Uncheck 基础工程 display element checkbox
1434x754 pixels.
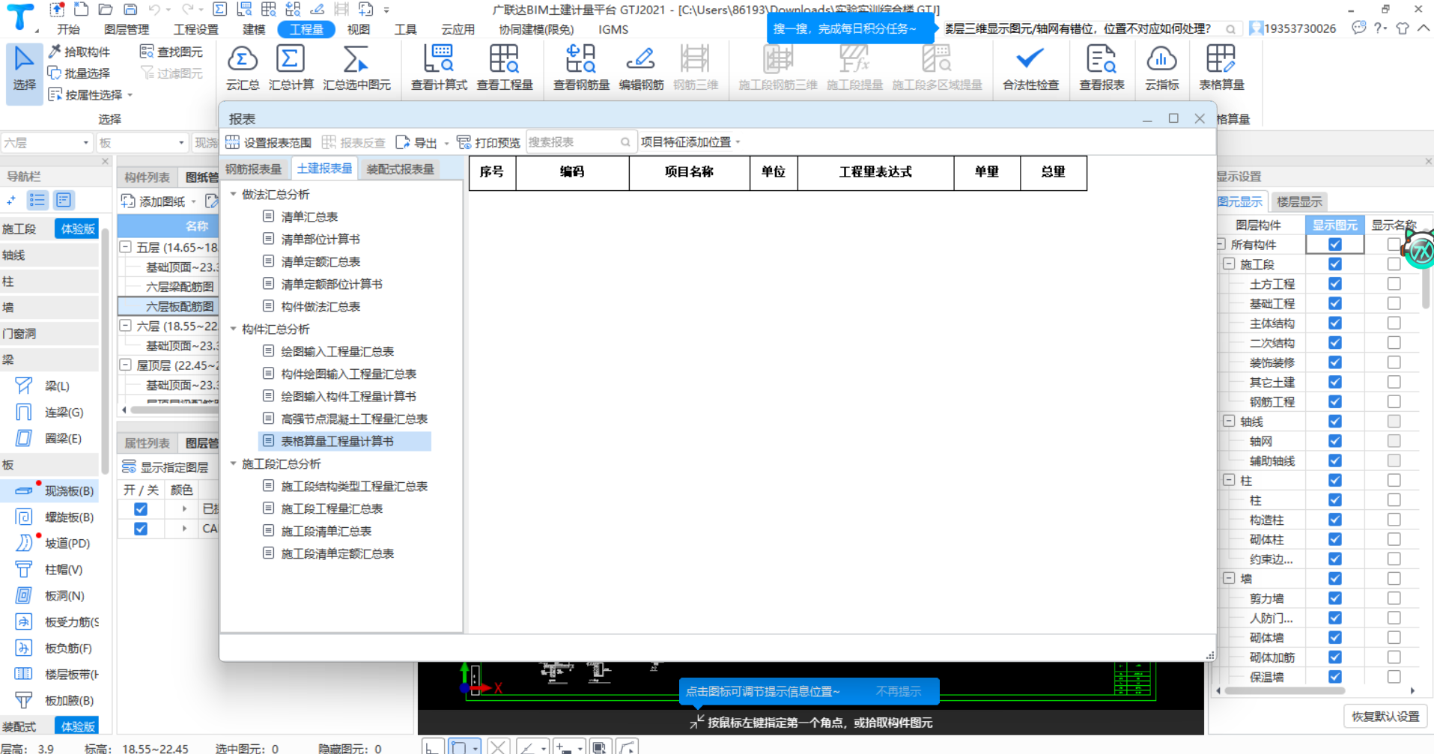point(1334,303)
